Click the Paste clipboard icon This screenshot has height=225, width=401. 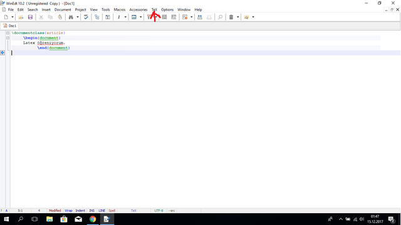tap(60, 17)
